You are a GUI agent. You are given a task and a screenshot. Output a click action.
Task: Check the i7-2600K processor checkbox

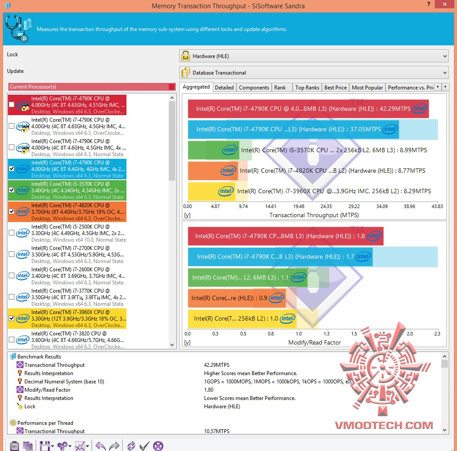point(11,276)
